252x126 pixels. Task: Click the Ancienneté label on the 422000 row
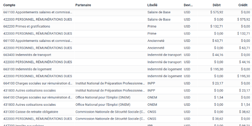point(156,48)
